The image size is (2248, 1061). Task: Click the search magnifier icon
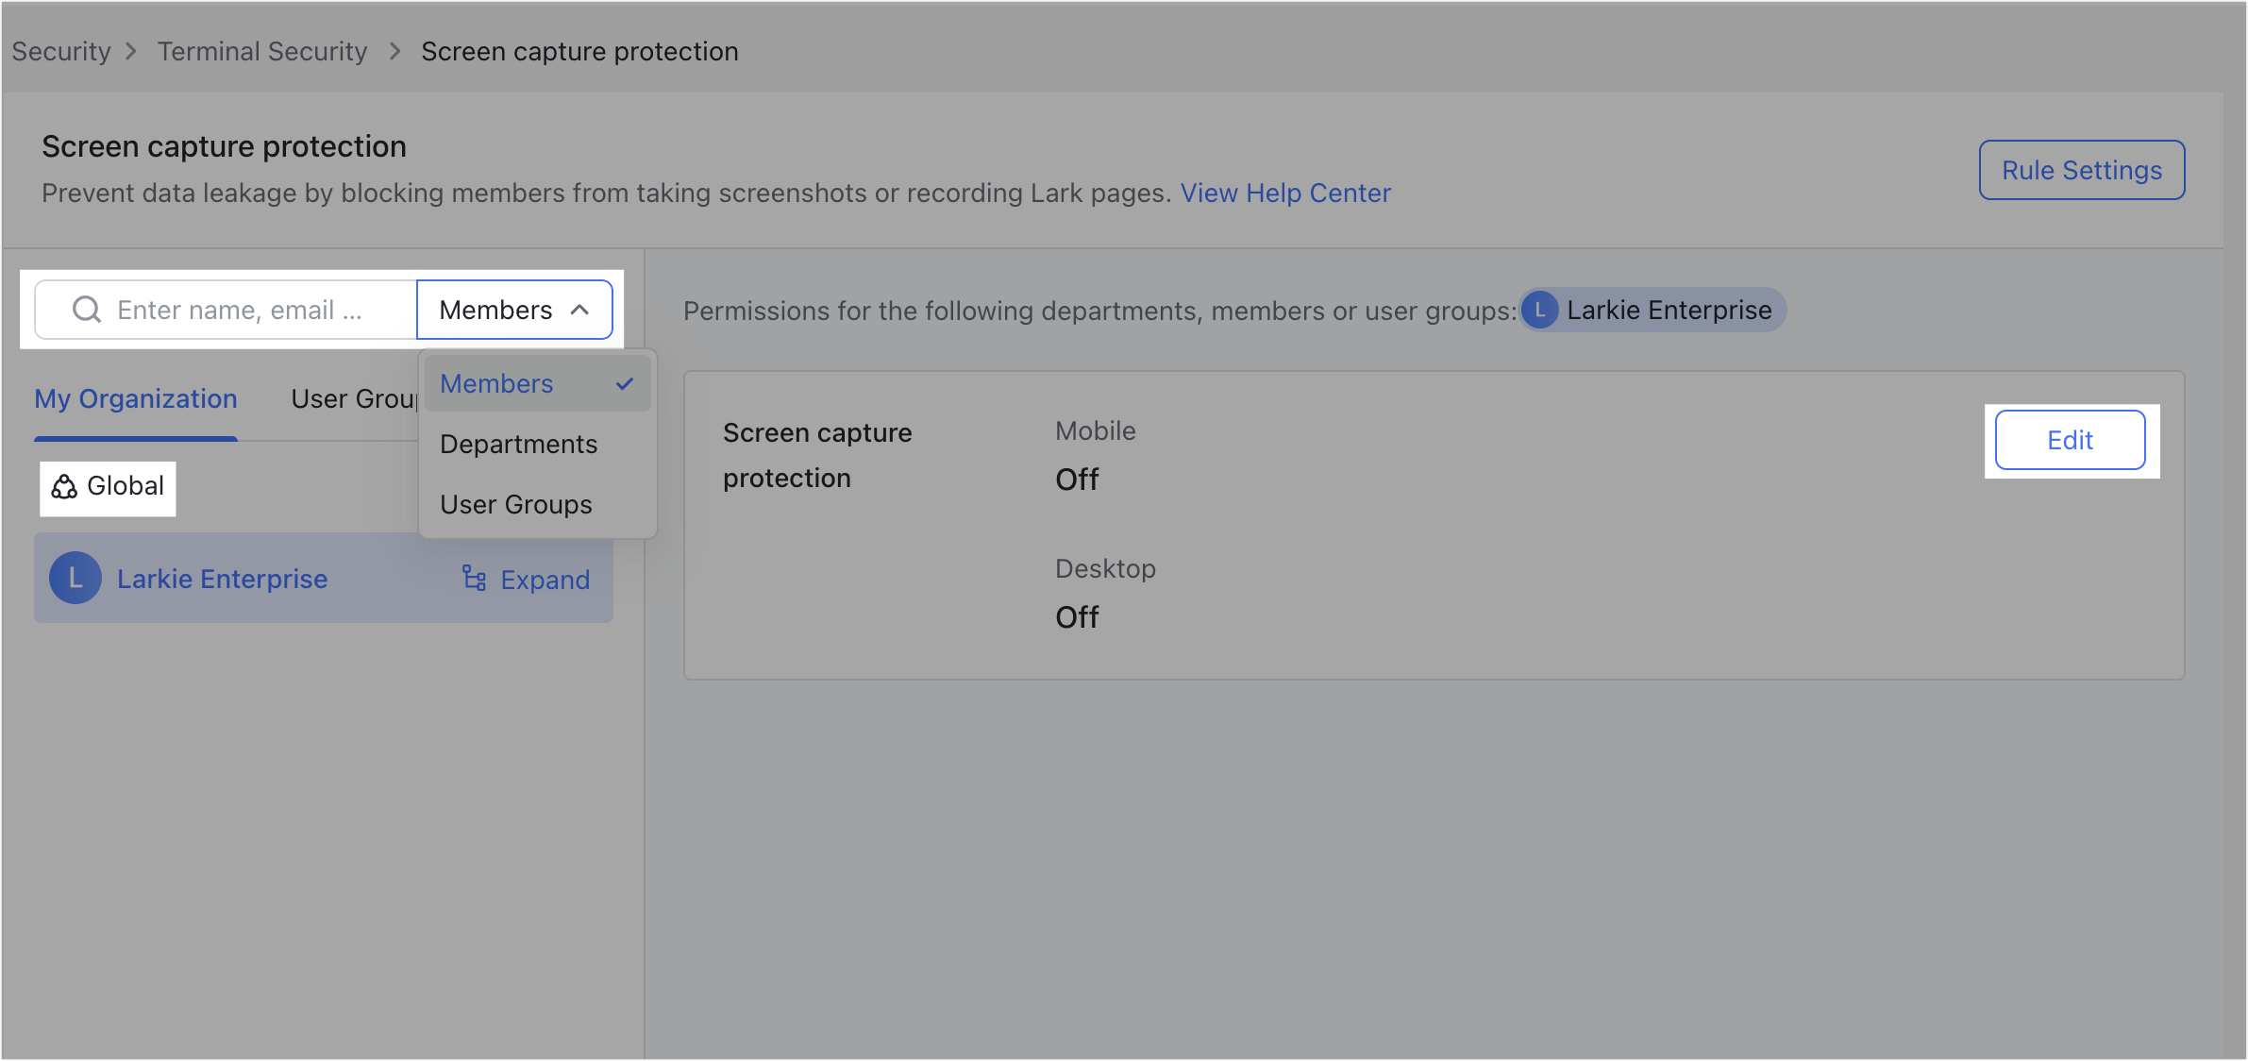pos(86,310)
